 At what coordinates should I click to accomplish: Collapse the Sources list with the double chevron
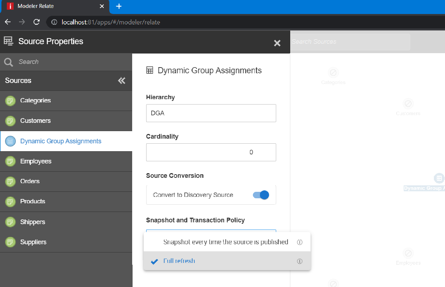click(122, 80)
